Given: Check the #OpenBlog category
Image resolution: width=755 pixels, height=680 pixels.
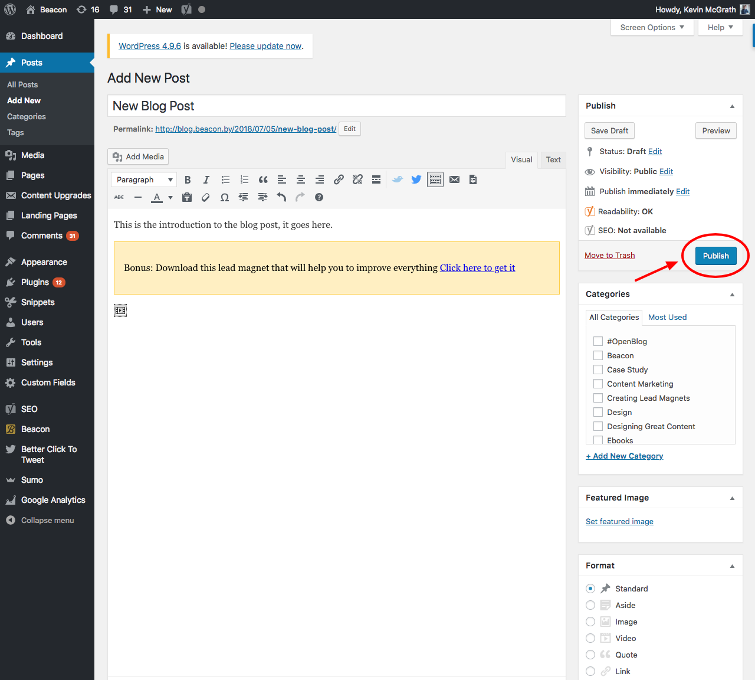Looking at the screenshot, I should 598,341.
